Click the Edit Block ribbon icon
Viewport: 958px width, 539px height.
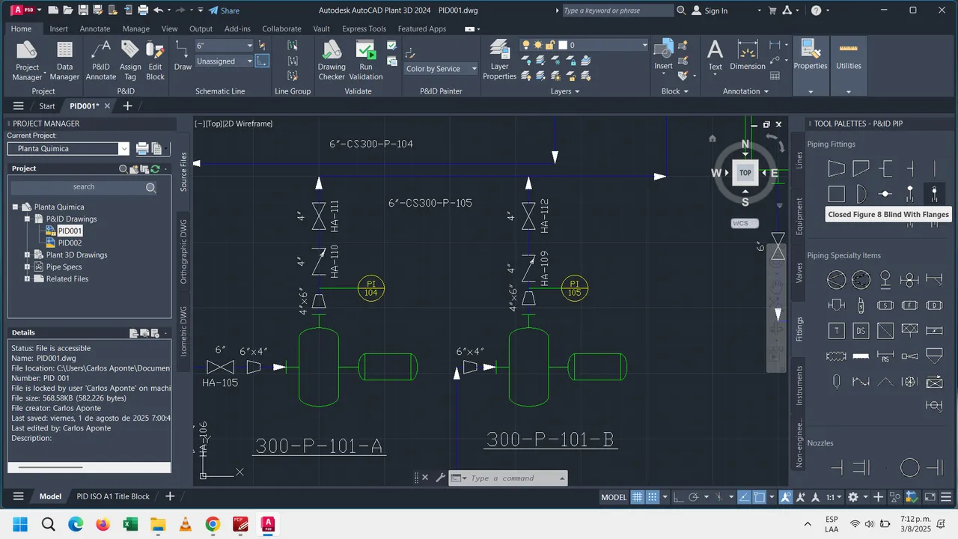tap(155, 60)
